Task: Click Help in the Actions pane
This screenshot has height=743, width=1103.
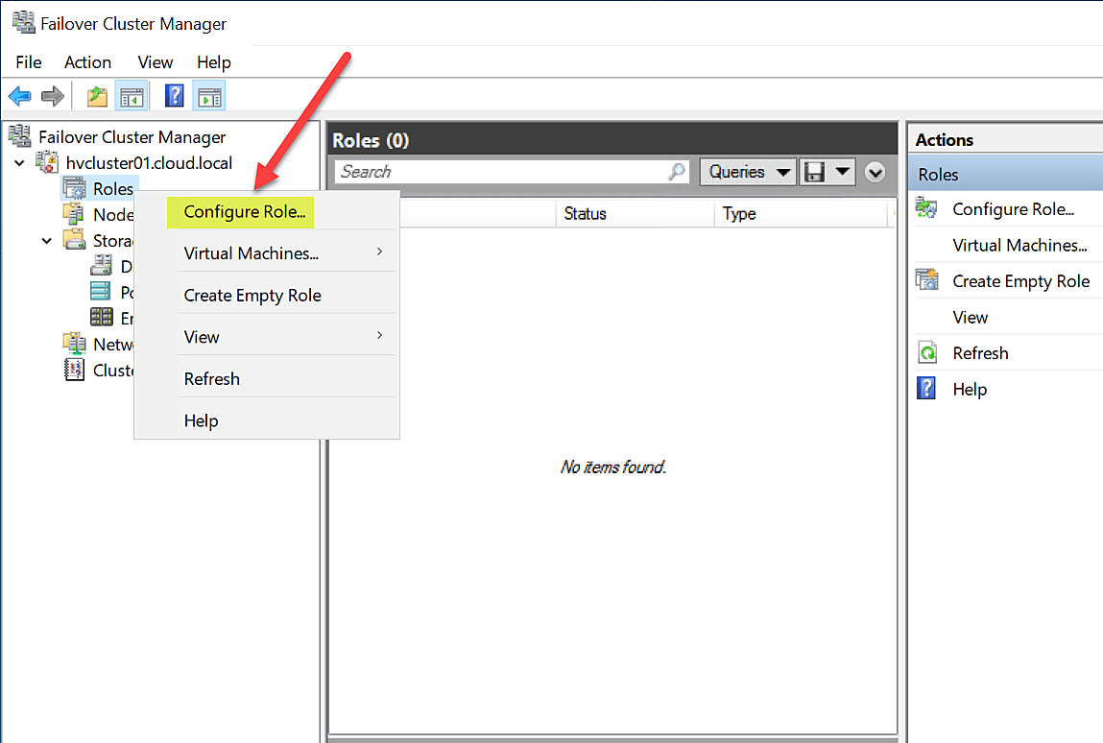Action: coord(970,389)
